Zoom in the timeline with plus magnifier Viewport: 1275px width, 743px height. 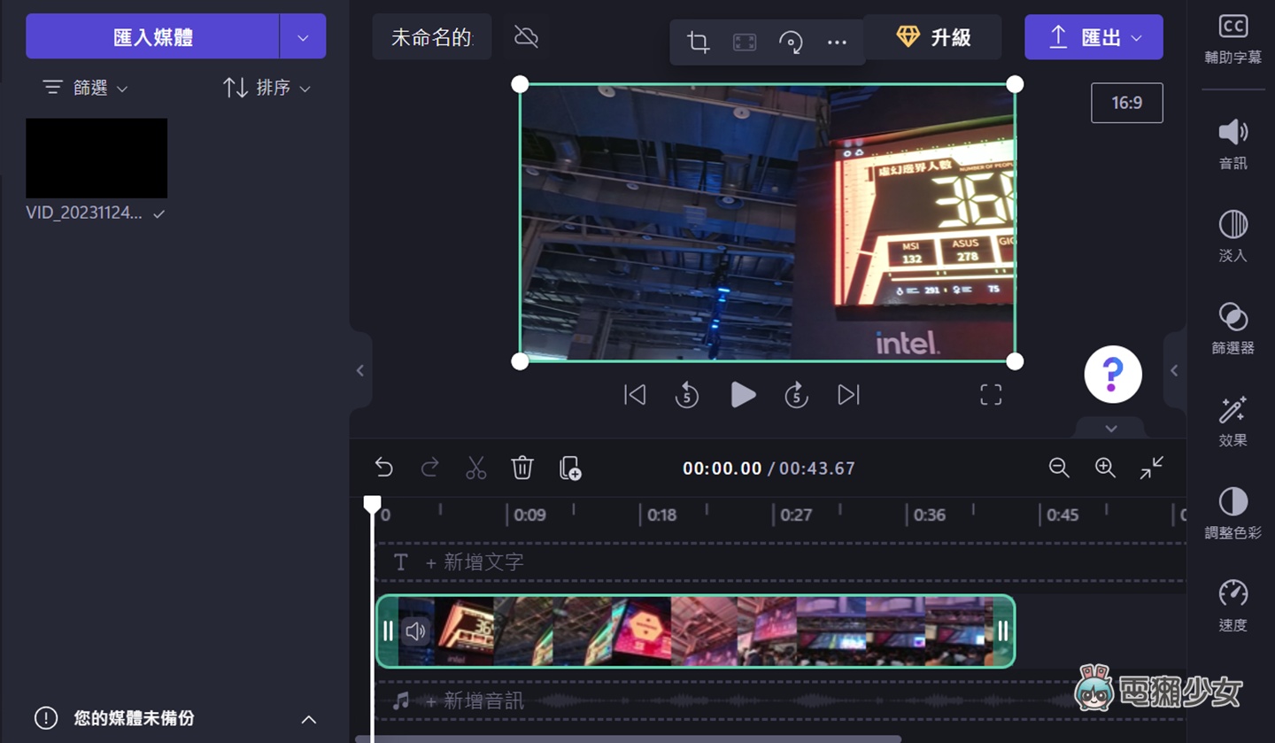pos(1105,468)
